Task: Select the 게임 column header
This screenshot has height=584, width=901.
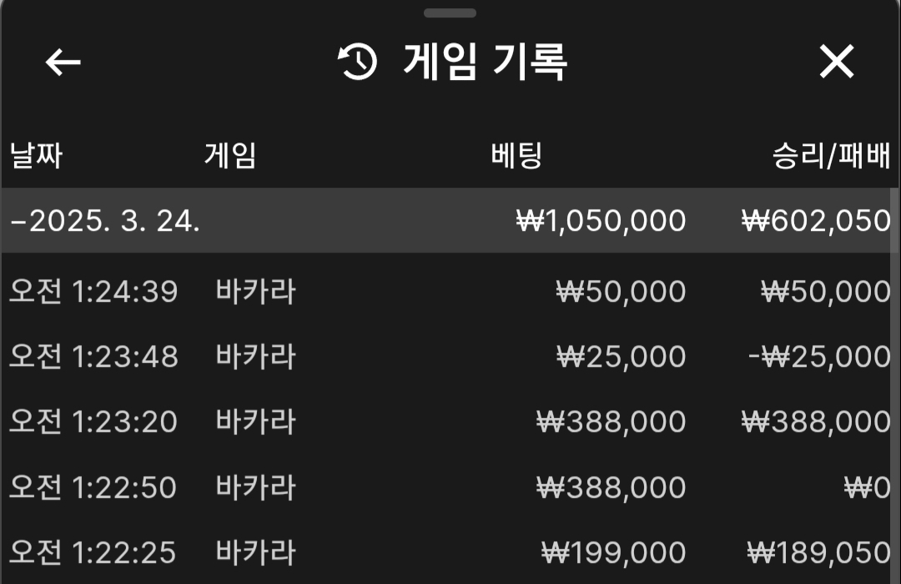Action: pyautogui.click(x=230, y=156)
